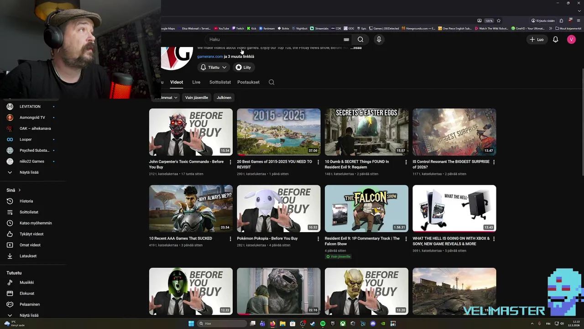The width and height of the screenshot is (584, 329).
Task: Open Secrets & Easter Eggs Resident Evil thumbnail
Action: (x=366, y=132)
